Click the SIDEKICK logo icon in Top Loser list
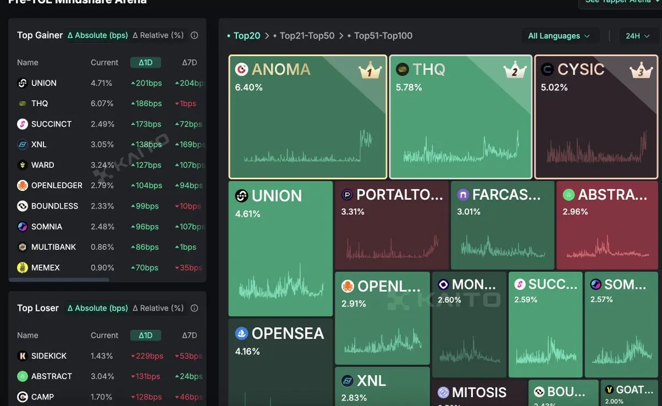662x406 pixels. tap(23, 356)
